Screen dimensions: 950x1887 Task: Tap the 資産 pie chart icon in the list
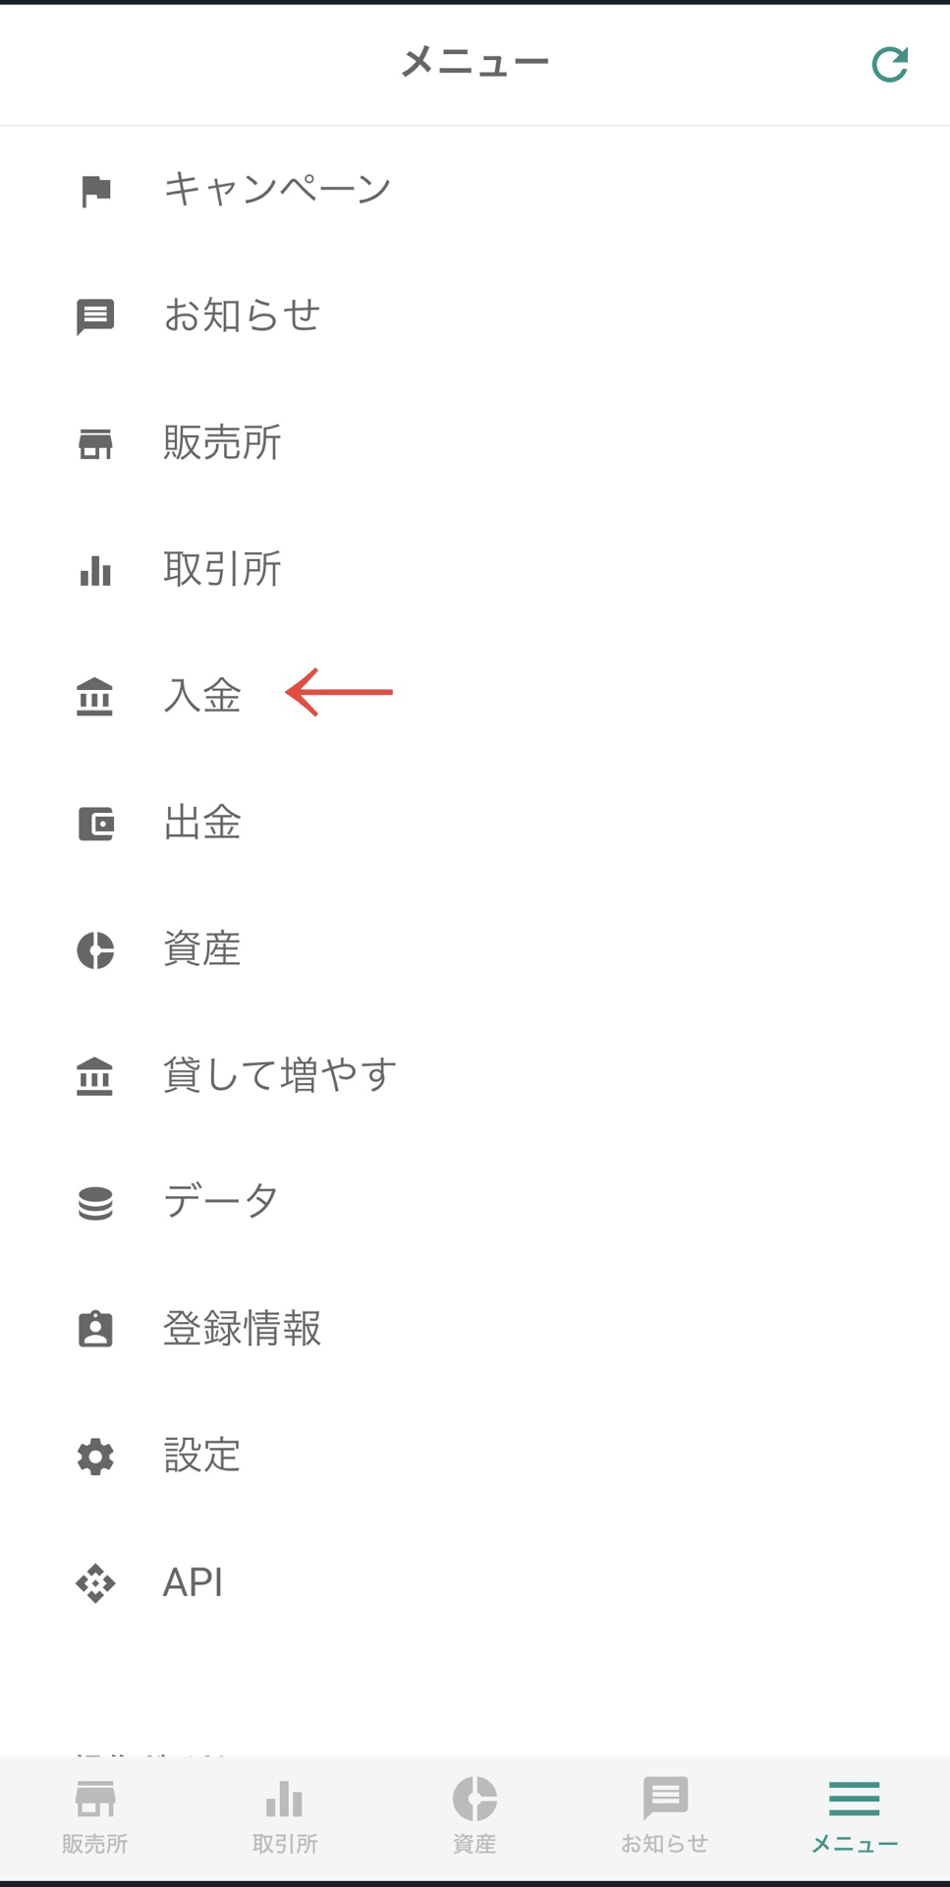[x=95, y=950]
